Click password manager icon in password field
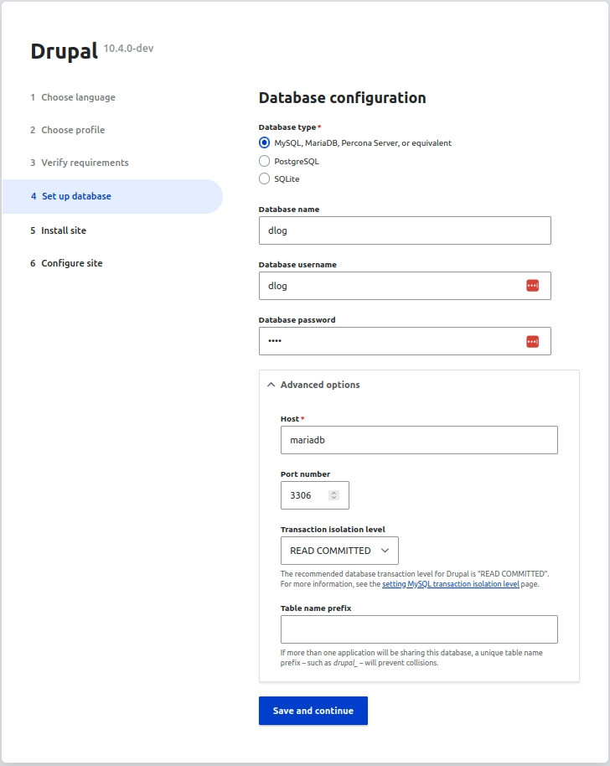 pos(532,341)
